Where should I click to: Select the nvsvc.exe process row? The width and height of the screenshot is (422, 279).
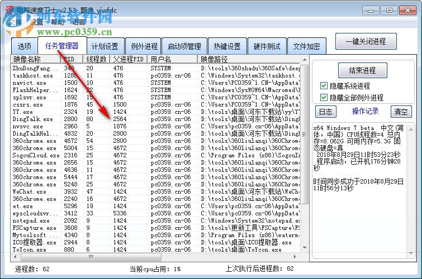click(155, 126)
